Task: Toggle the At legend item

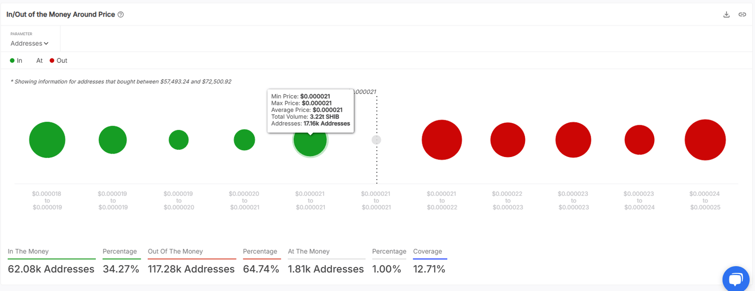Action: 39,61
